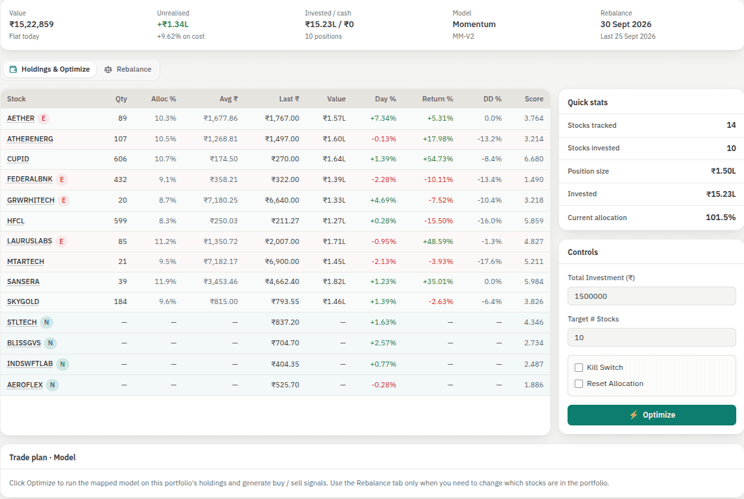Sort by the Value column header
The image size is (744, 499).
pos(336,99)
